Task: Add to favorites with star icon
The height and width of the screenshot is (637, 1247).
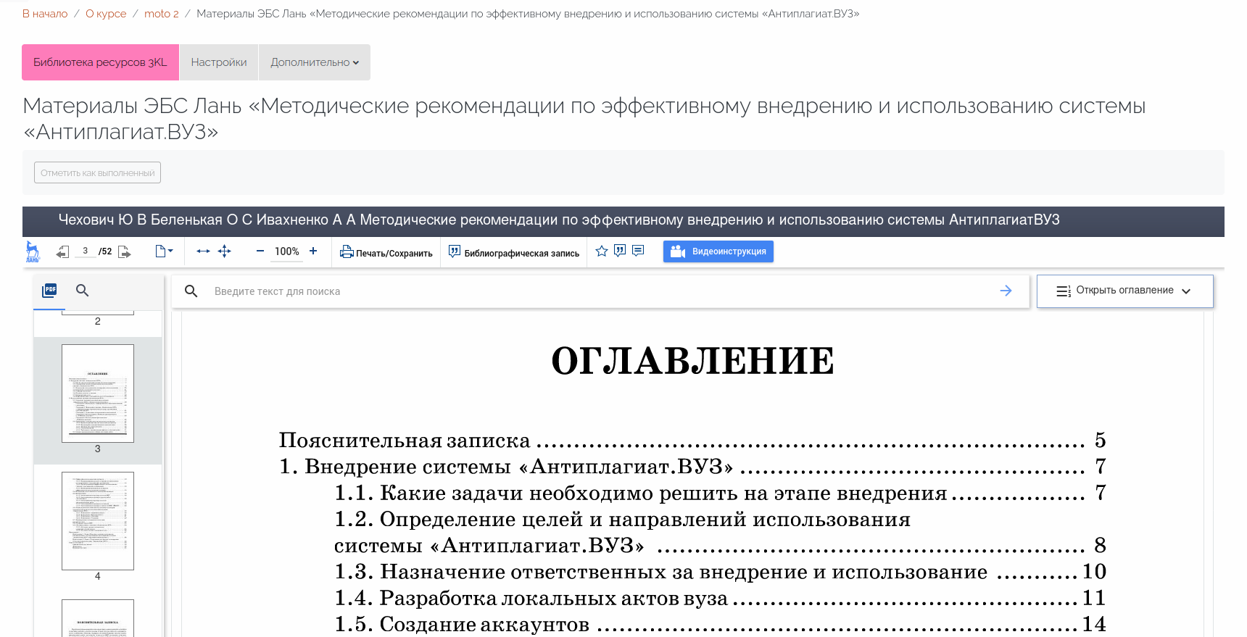Action: 602,251
